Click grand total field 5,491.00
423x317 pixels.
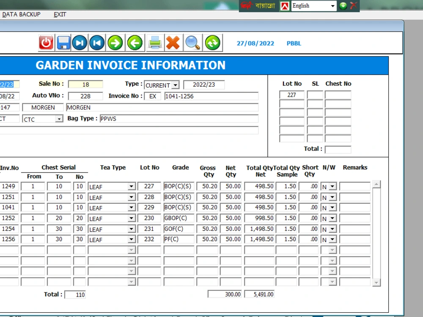[x=259, y=294]
